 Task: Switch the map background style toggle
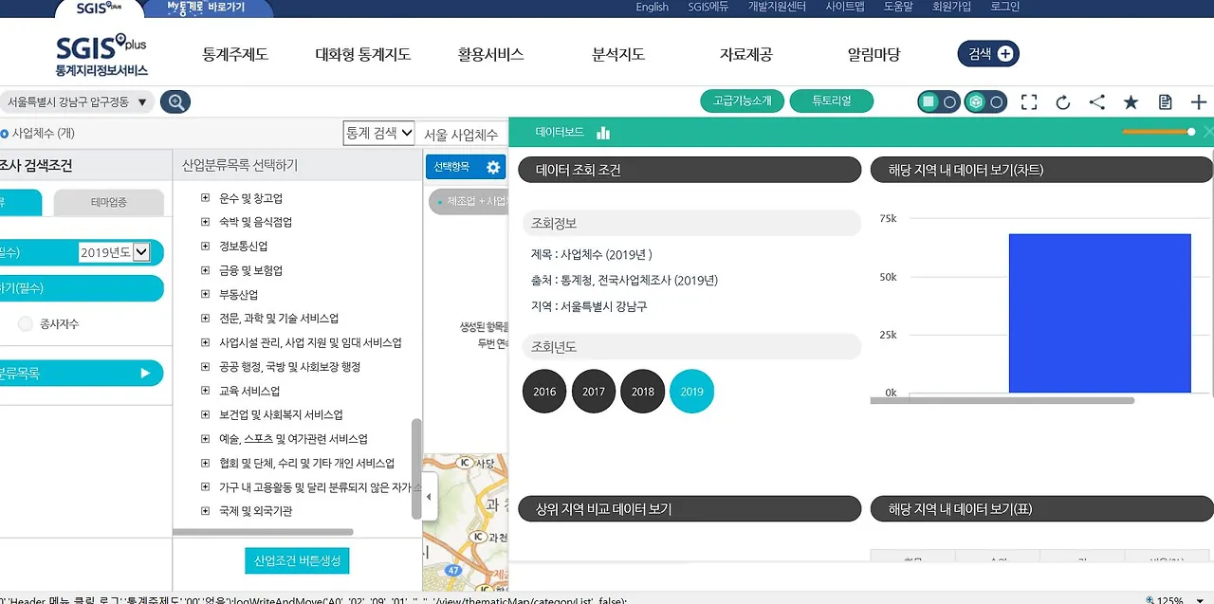tap(937, 101)
